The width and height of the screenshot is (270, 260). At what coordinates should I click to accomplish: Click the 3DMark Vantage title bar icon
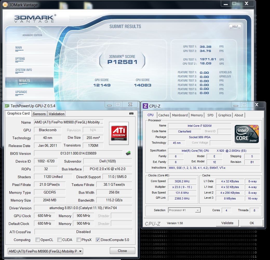[x=5, y=5]
